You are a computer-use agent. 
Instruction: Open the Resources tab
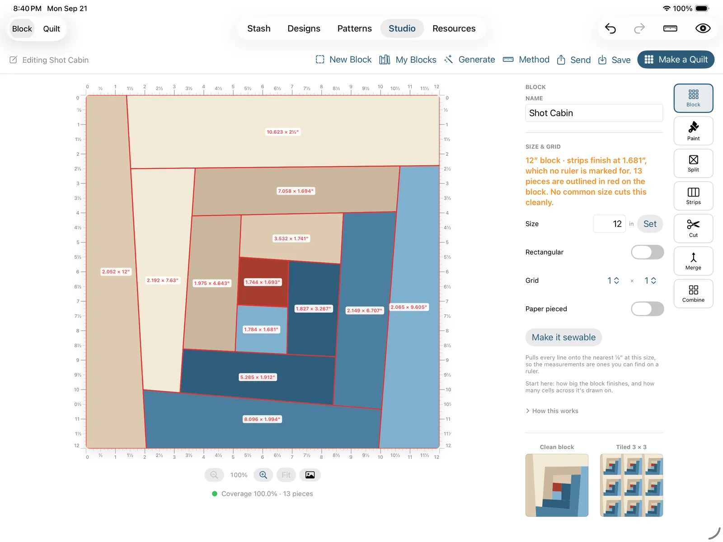[454, 28]
